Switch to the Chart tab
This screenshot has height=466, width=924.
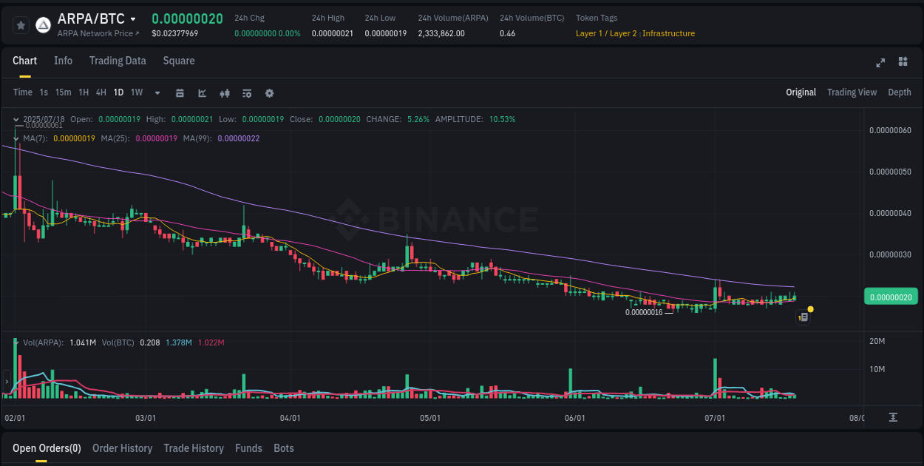click(x=25, y=61)
